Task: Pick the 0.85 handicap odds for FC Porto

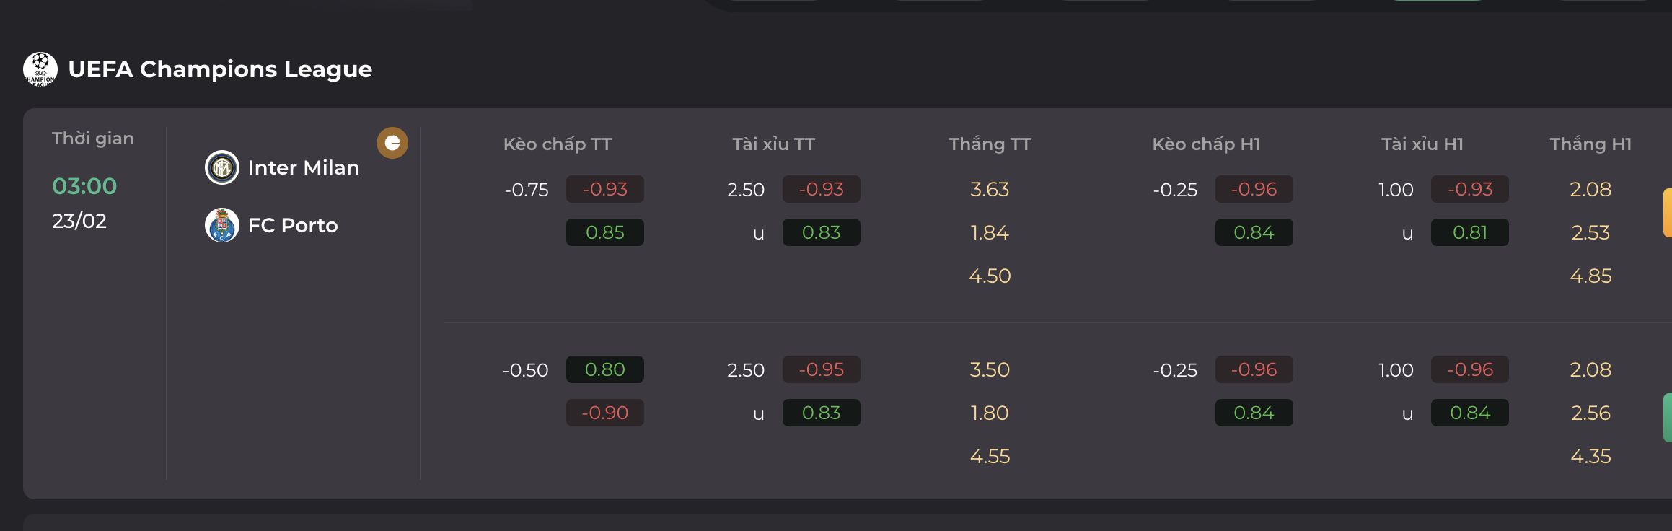Action: 605,232
